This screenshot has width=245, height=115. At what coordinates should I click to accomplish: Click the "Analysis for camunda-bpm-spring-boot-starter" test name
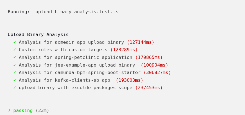click(x=79, y=73)
